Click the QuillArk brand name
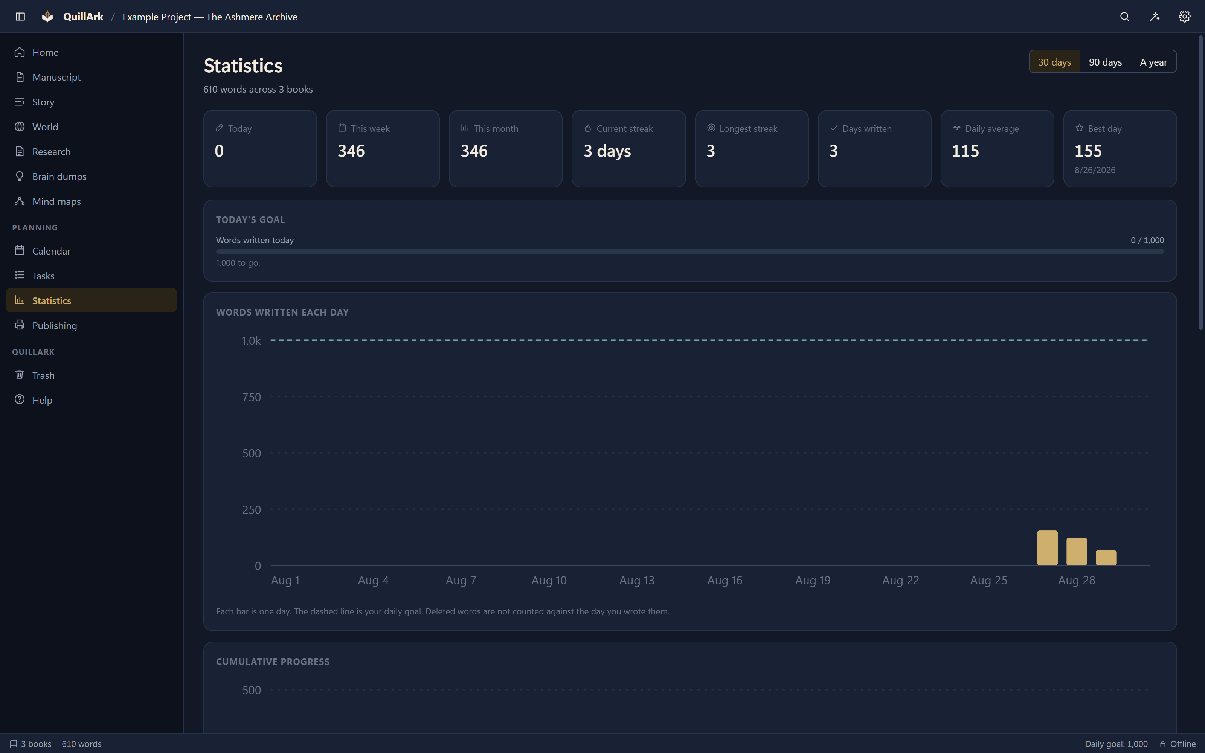The height and width of the screenshot is (753, 1205). (83, 17)
